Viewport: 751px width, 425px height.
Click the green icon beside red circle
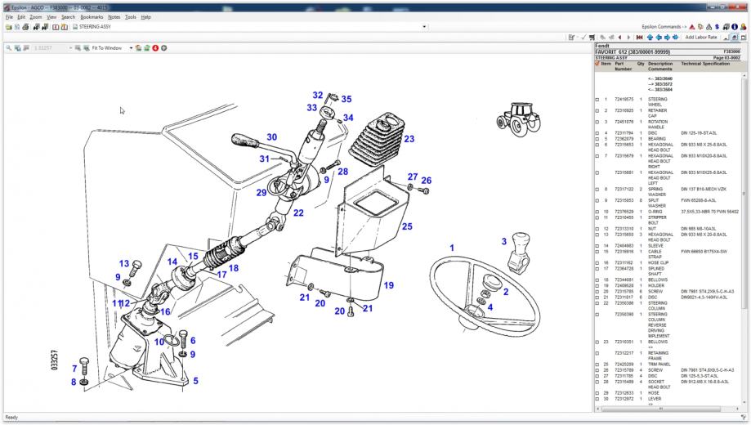(x=147, y=48)
